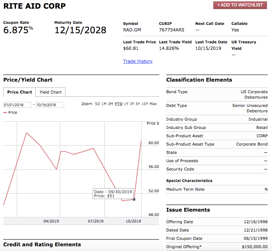Click the Offering Date 12/16/1998

point(255,222)
